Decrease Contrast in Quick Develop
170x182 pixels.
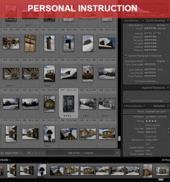click(x=146, y=47)
